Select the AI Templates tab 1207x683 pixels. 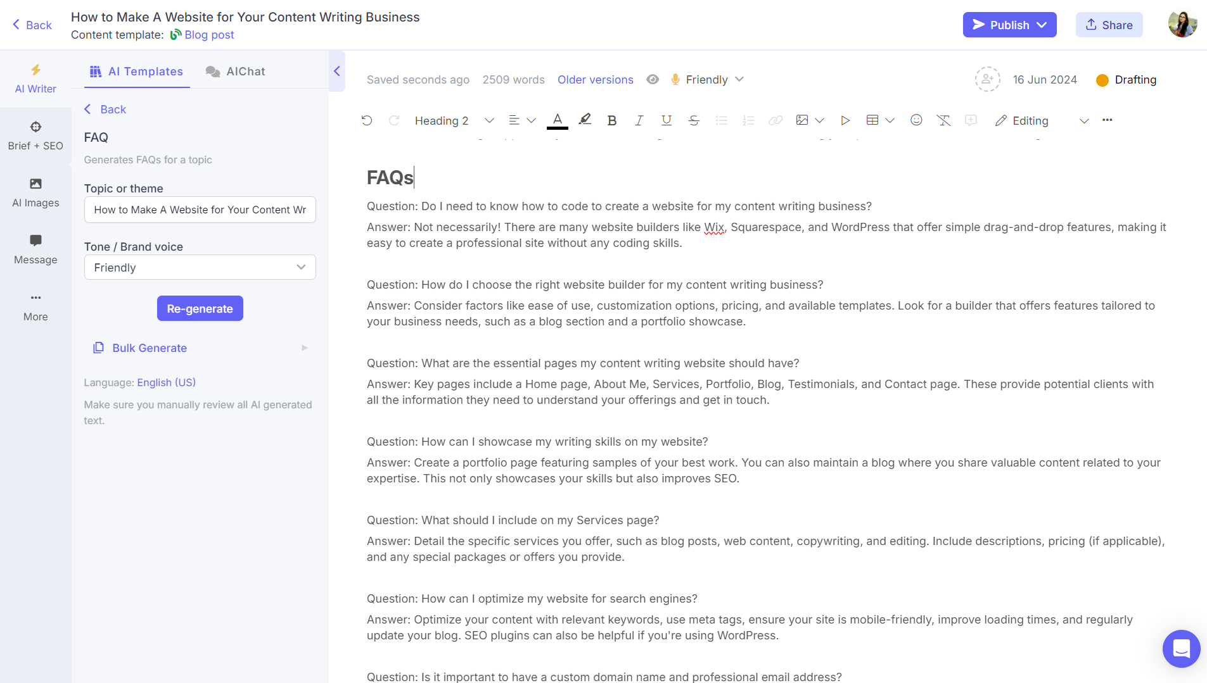tap(136, 71)
